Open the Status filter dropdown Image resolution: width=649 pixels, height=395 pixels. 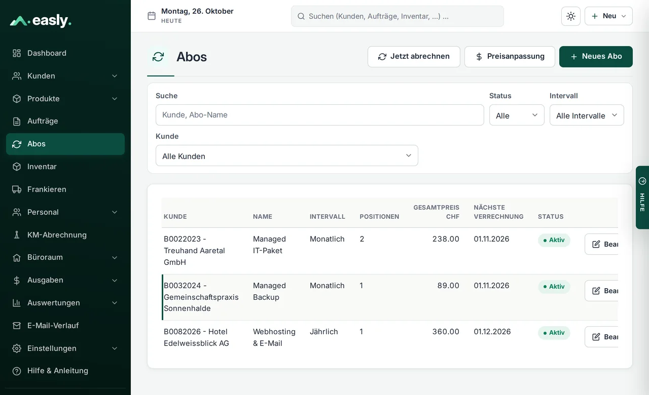517,115
